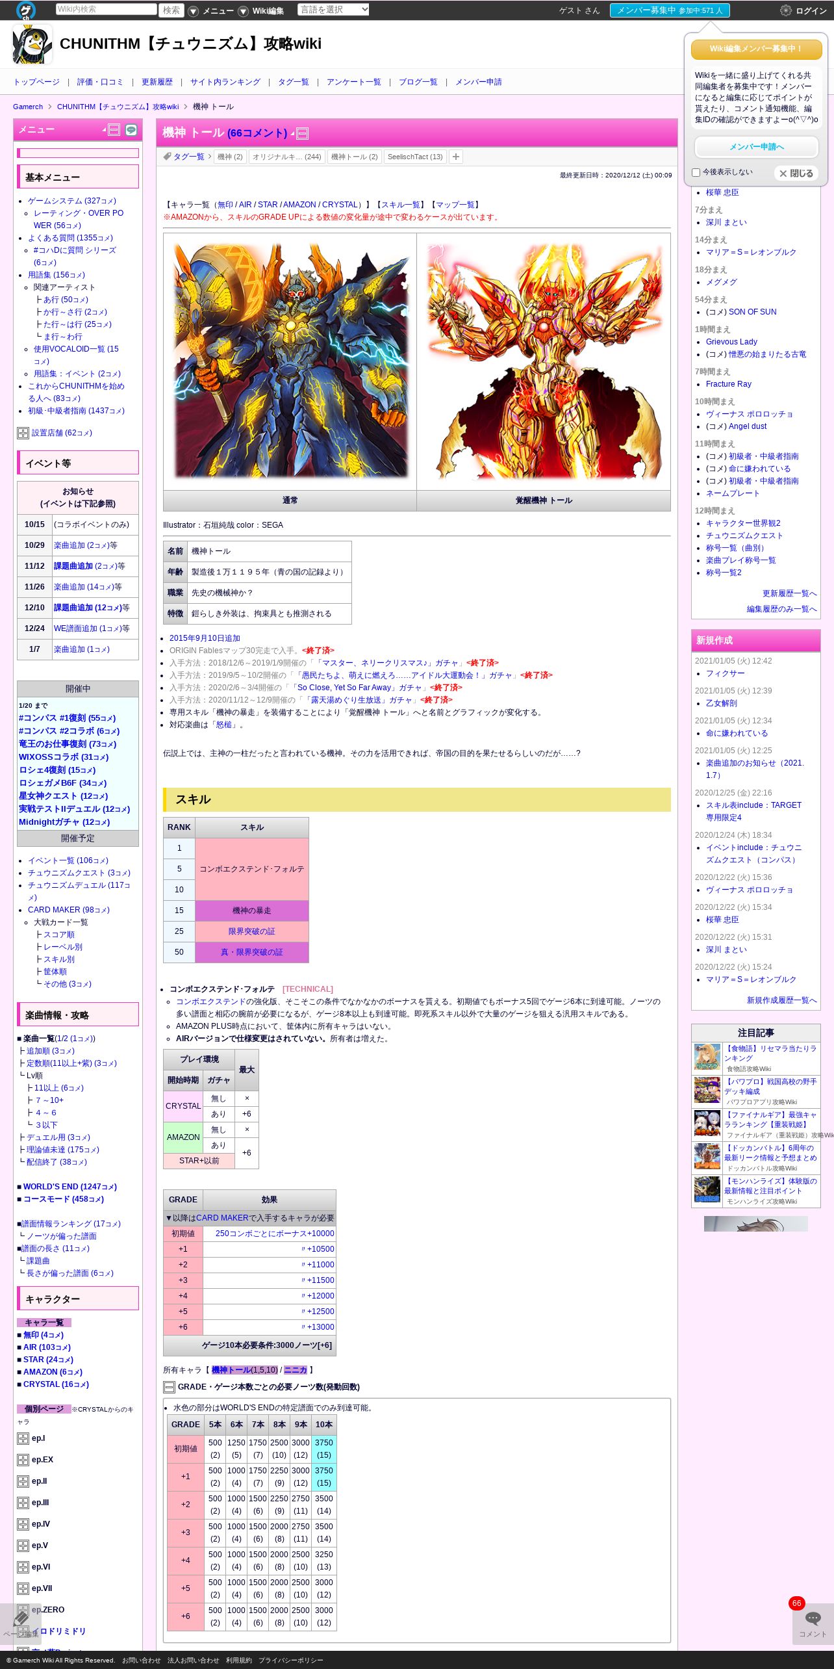The image size is (834, 1669).
Task: Expand the ep.I character list
Action: [23, 1438]
